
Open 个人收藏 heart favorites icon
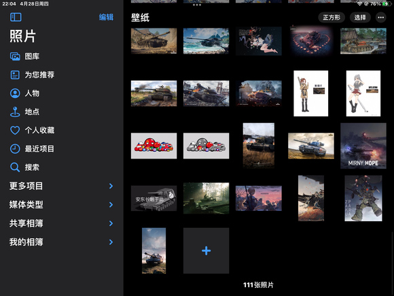coord(15,131)
